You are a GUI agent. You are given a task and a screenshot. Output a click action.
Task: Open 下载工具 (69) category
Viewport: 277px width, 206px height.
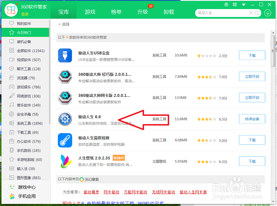[x=25, y=132]
